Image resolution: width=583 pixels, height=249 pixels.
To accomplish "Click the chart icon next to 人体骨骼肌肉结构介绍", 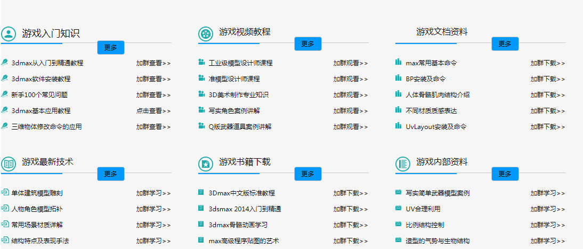I will [398, 94].
